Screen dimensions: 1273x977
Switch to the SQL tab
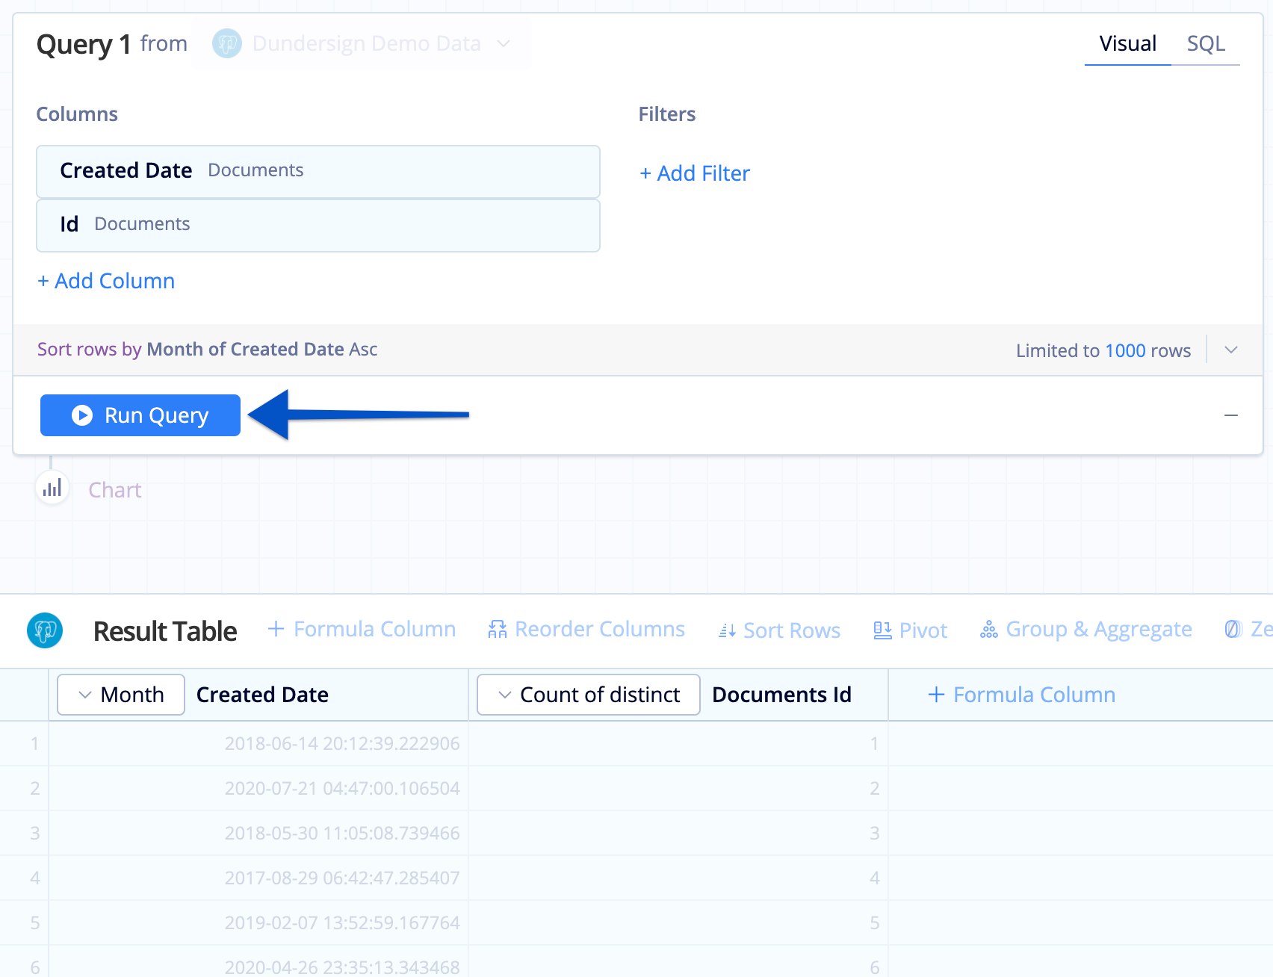coord(1205,43)
